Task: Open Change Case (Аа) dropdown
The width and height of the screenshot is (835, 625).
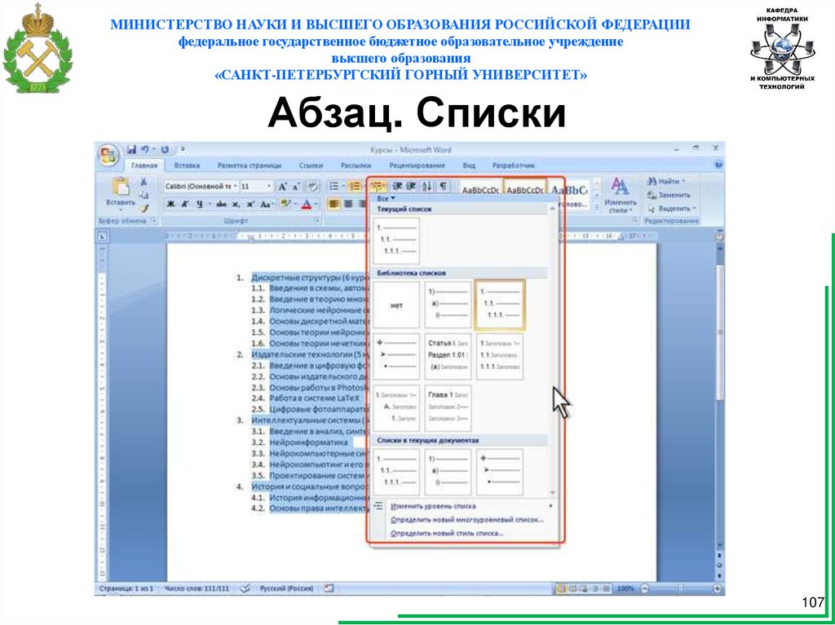Action: pos(267,204)
